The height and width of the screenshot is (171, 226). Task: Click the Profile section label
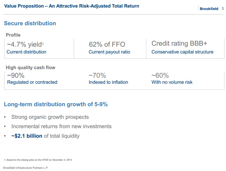(13, 35)
